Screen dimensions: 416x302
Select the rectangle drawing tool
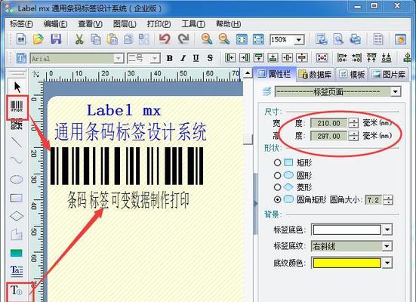(17, 198)
